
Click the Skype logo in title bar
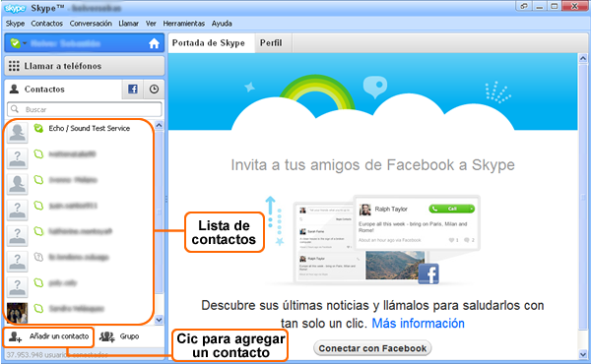15,8
